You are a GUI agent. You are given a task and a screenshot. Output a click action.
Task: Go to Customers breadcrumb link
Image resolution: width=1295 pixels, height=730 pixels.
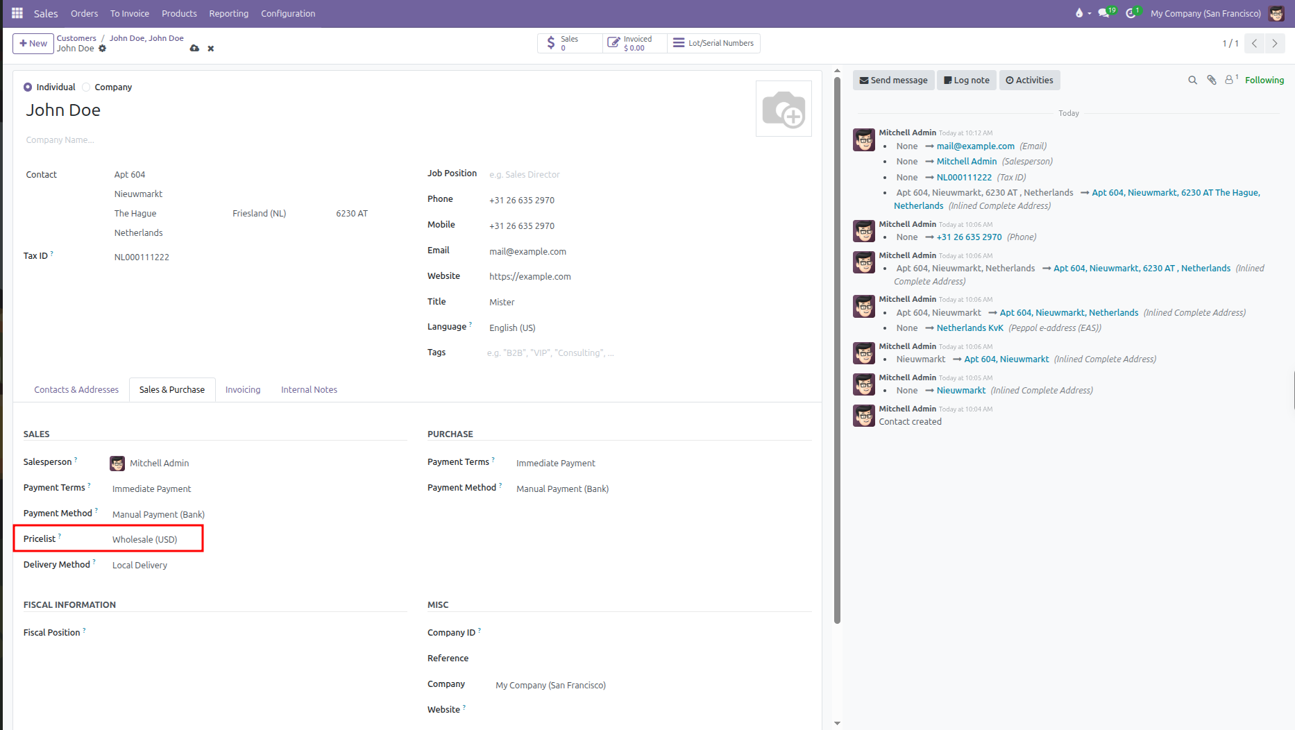(x=76, y=38)
